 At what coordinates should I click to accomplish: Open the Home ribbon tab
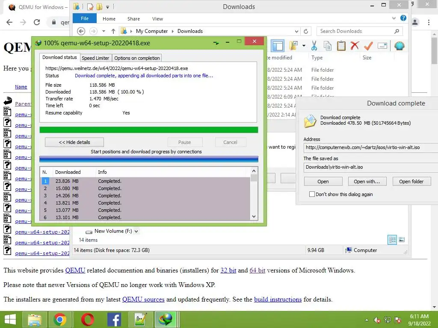109,19
